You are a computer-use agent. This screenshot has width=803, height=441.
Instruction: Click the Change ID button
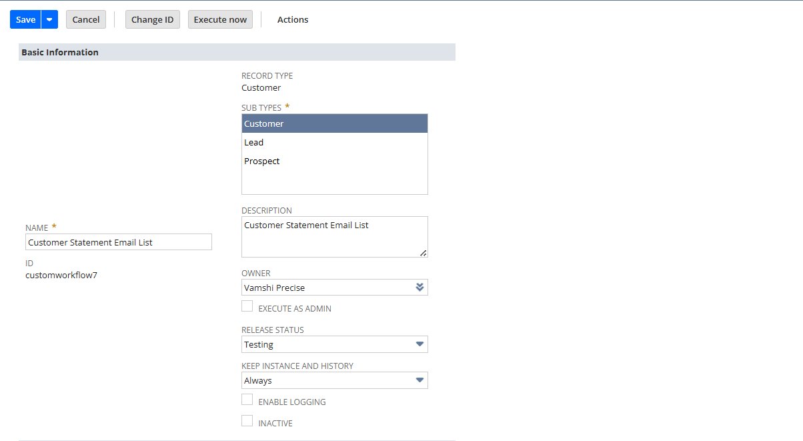click(x=152, y=19)
